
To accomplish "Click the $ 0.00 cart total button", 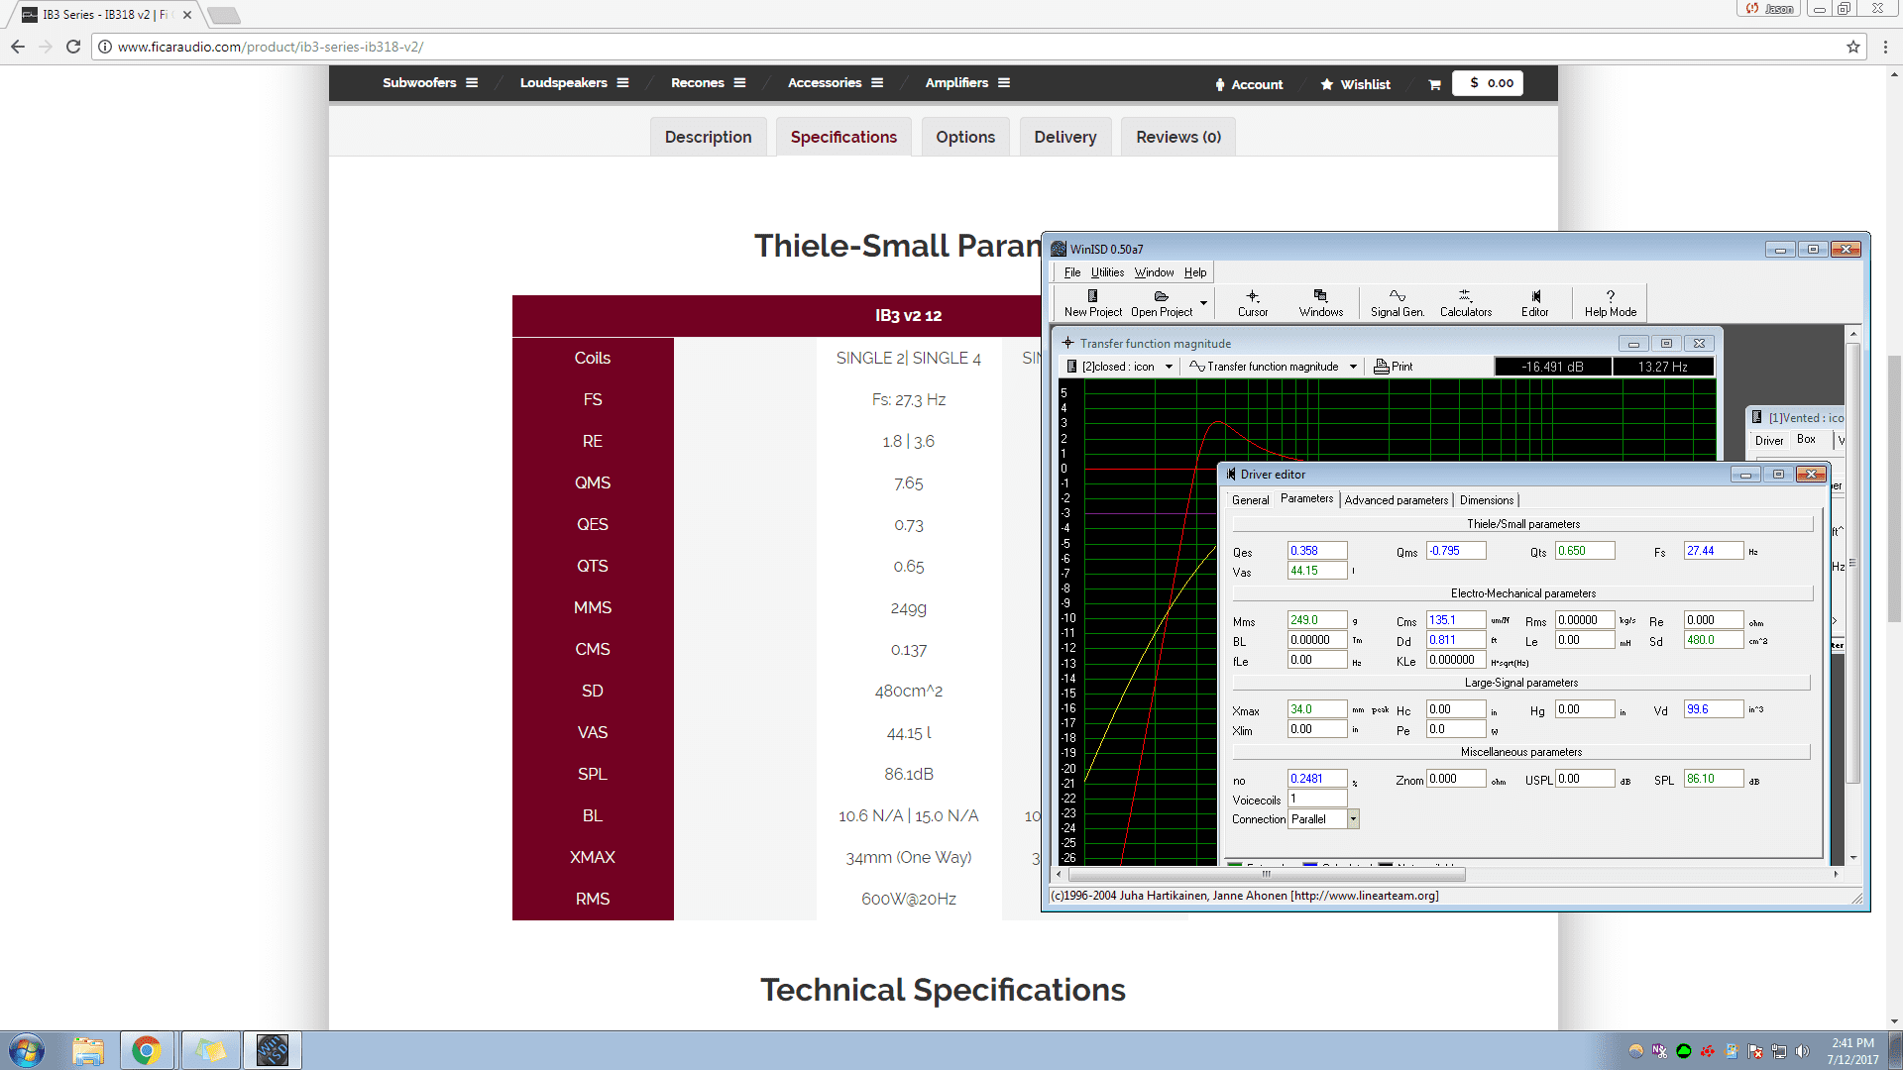I will point(1488,83).
